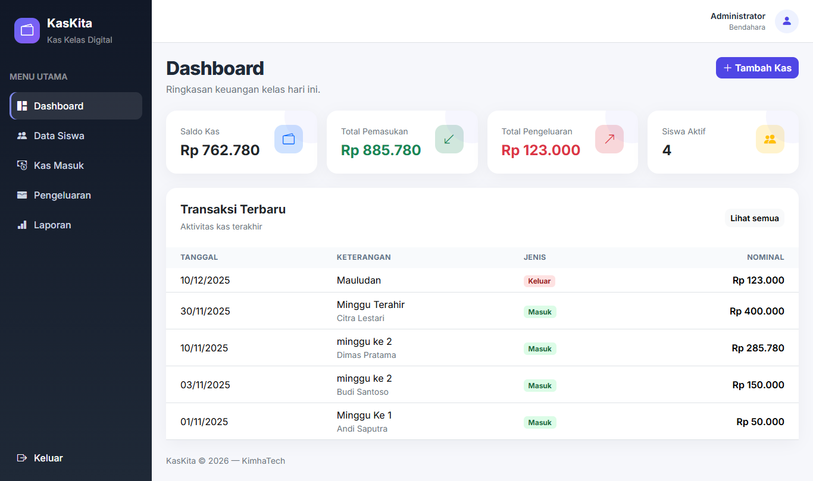813x481 pixels.
Task: Click the Dashboard grid icon in sidebar
Action: tap(22, 106)
